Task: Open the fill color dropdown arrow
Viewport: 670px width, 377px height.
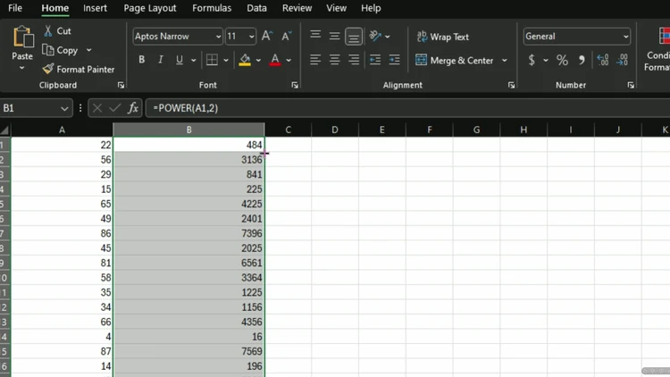Action: [x=258, y=60]
